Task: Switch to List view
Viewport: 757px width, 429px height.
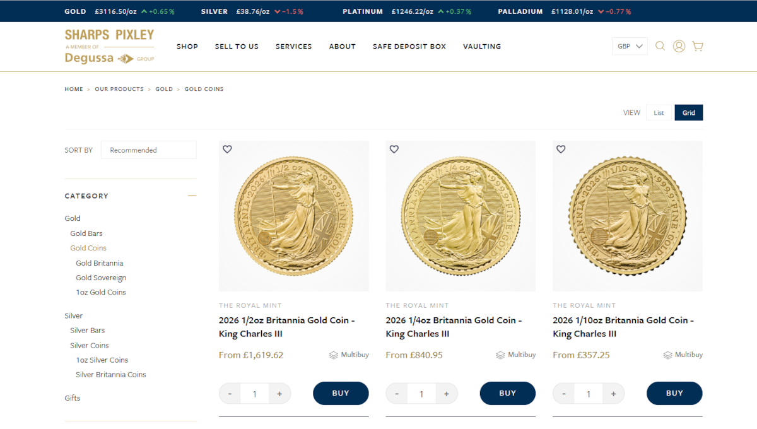Action: tap(659, 113)
